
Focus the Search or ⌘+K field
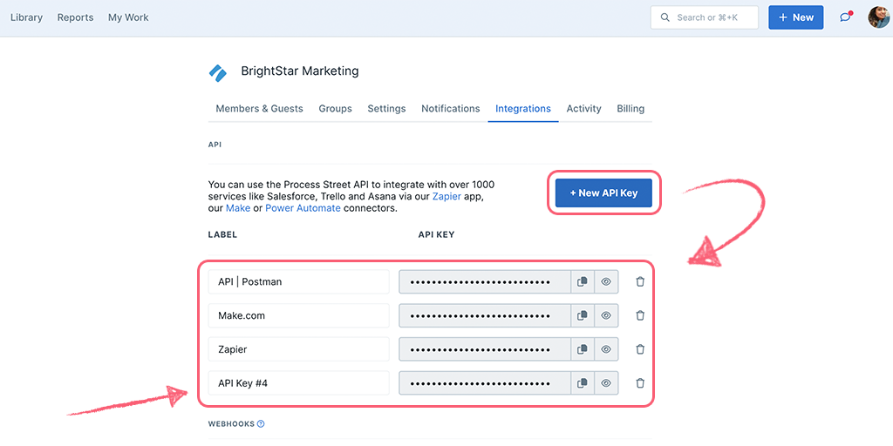[x=705, y=17]
